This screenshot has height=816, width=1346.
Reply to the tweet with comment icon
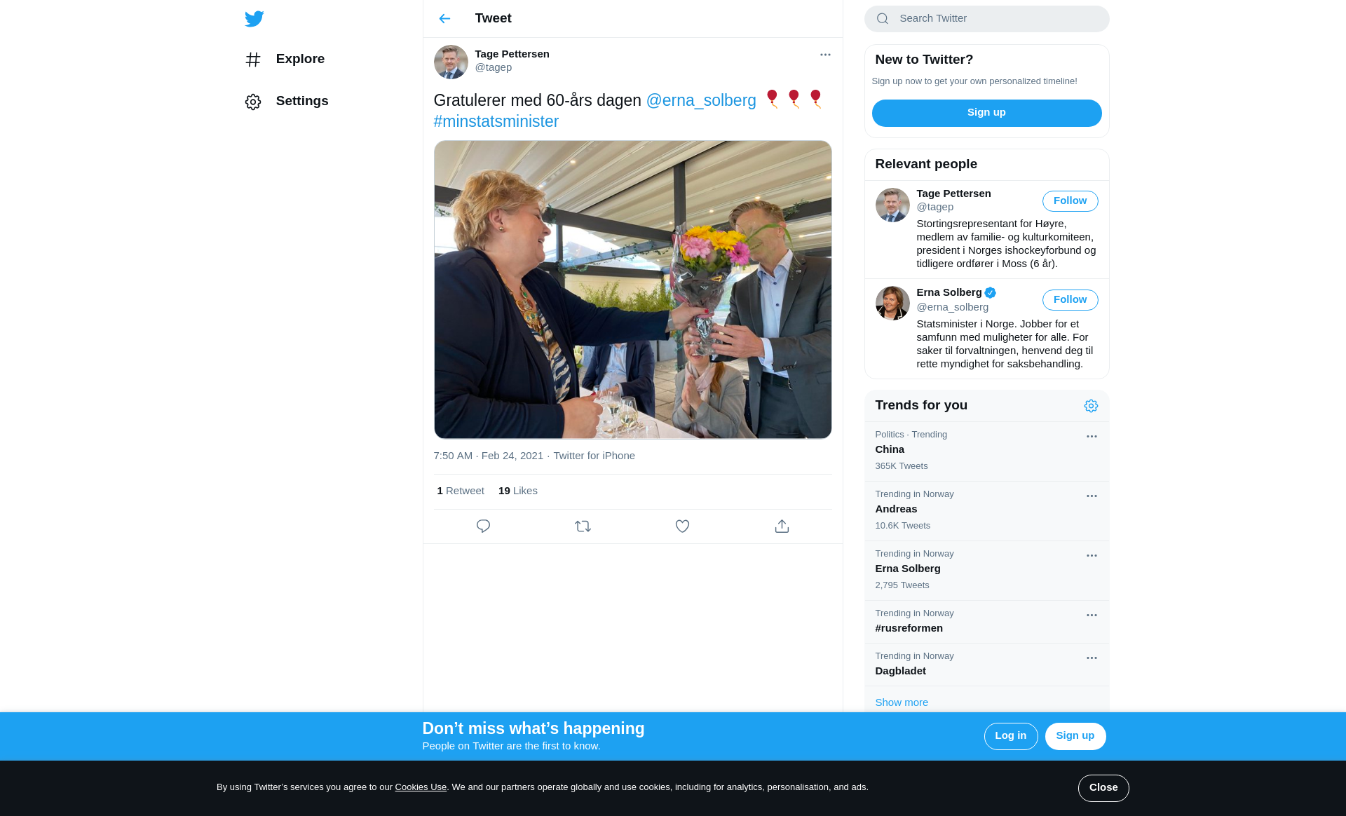(483, 526)
